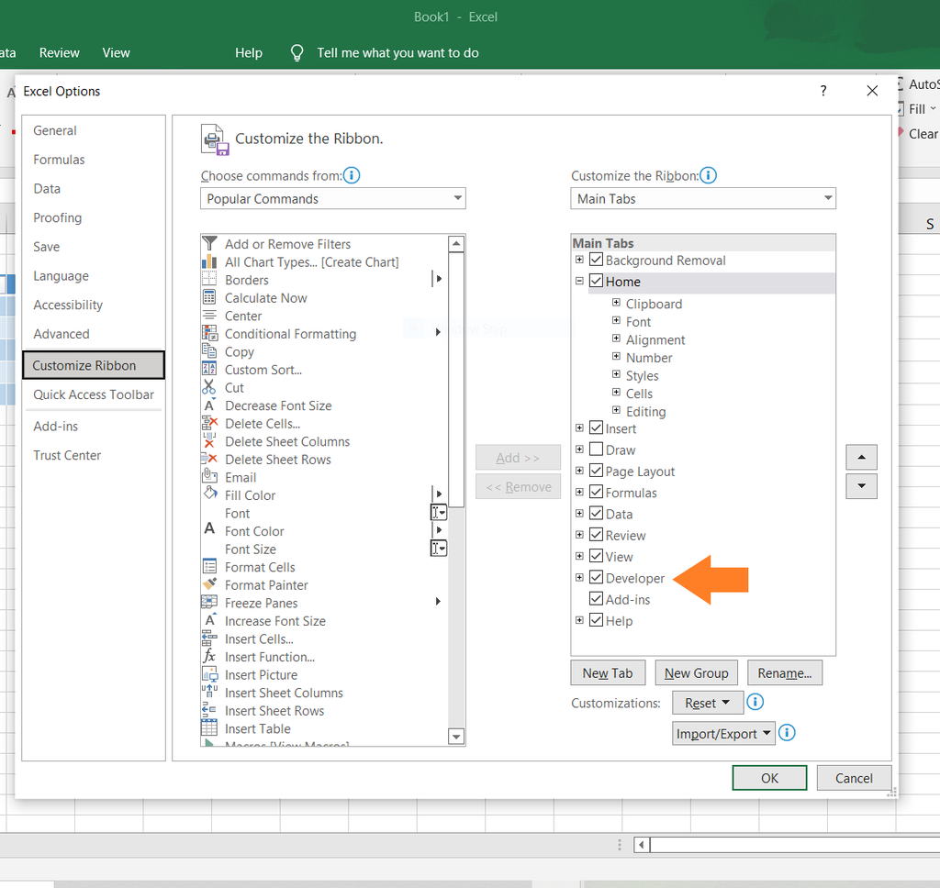Open the Main Tabs dropdown

(x=702, y=199)
